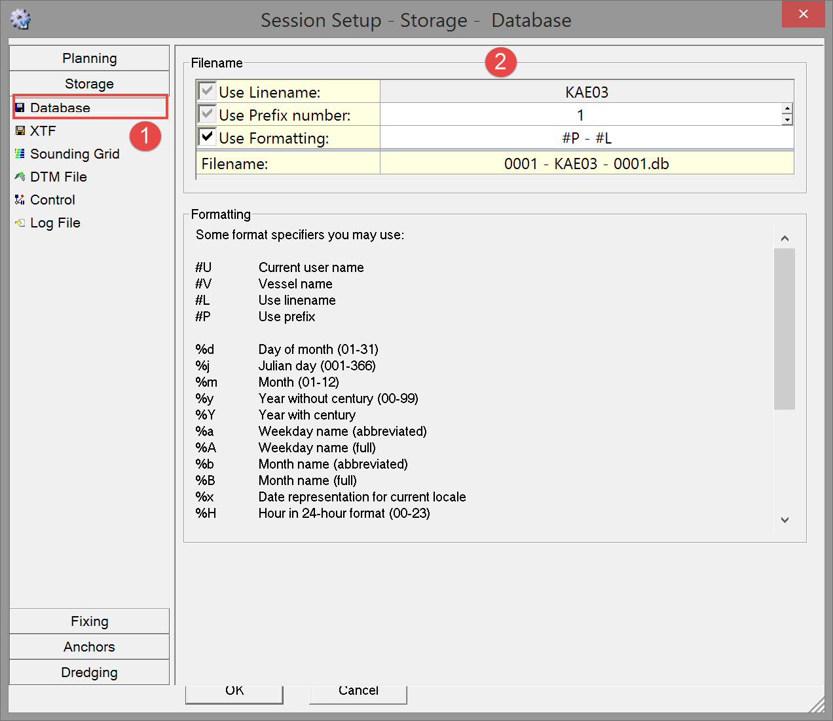Toggle the Use Linename checkbox
This screenshot has width=833, height=721.
tap(207, 91)
